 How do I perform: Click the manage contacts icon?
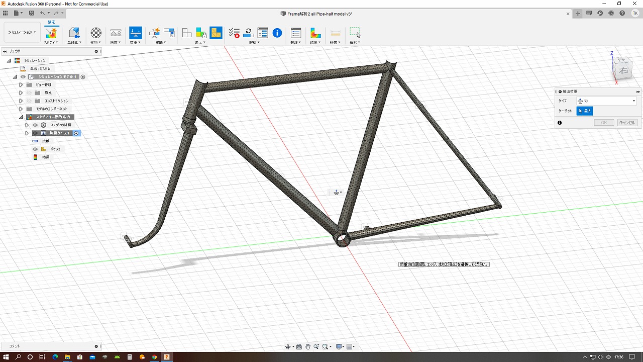click(169, 33)
